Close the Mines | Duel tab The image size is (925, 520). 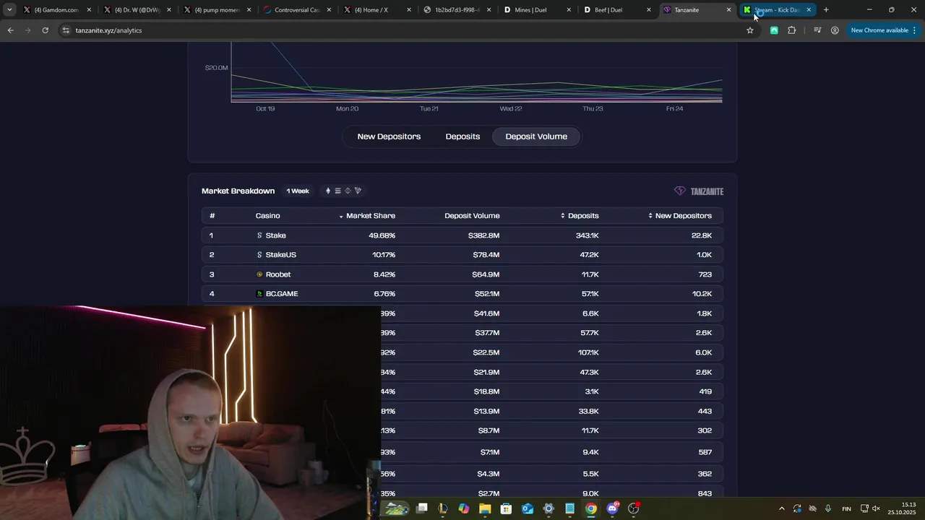click(569, 10)
